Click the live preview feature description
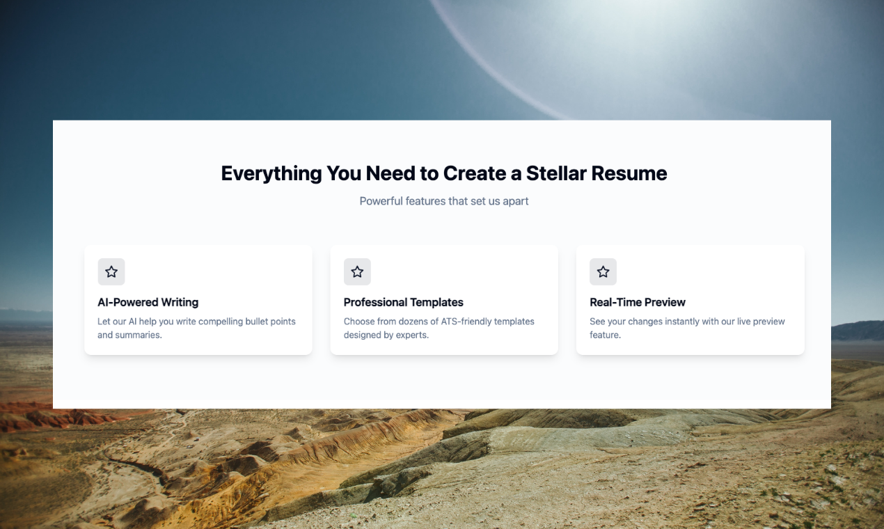This screenshot has width=884, height=529. [687, 328]
